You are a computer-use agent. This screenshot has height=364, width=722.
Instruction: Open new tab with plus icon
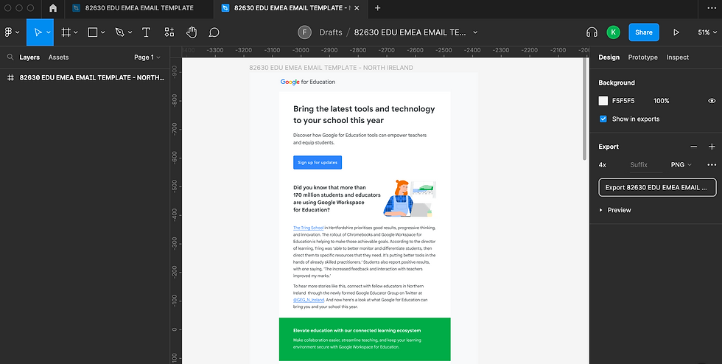click(x=377, y=8)
